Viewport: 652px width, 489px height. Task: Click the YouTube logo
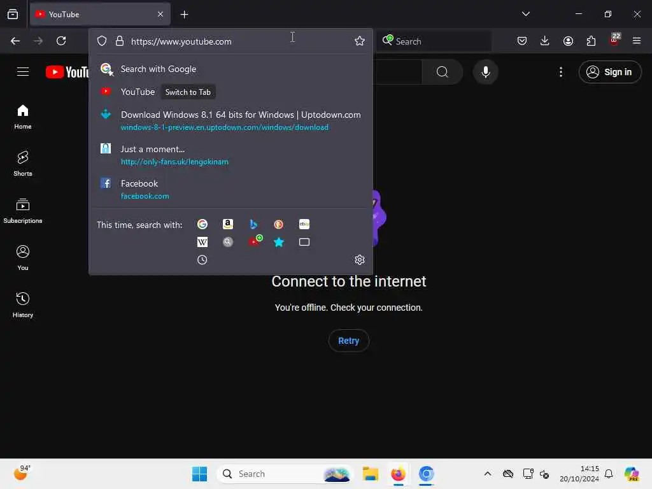pos(67,72)
